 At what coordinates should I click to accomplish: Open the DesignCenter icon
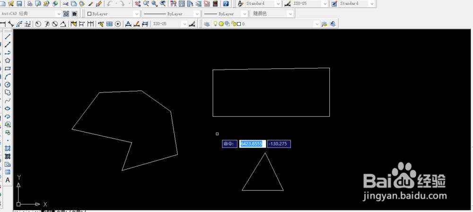click(x=182, y=4)
